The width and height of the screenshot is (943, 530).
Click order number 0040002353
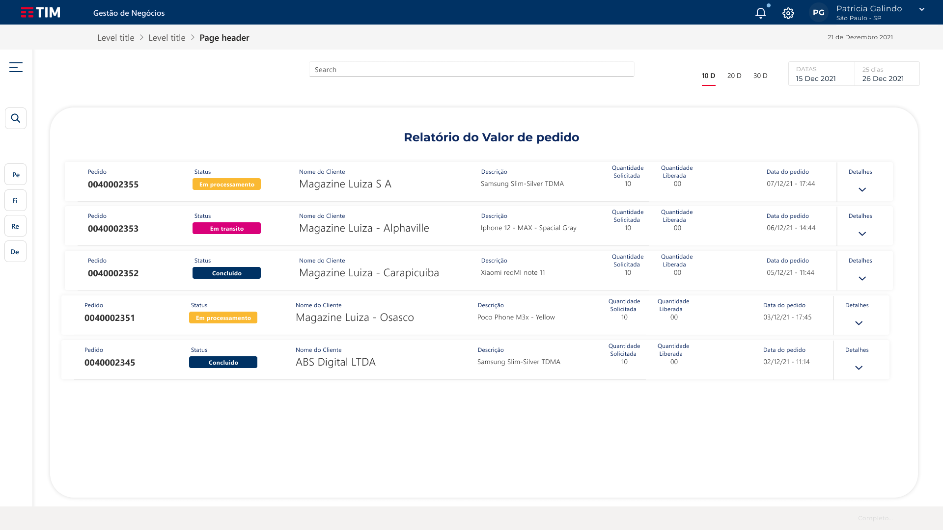click(113, 229)
